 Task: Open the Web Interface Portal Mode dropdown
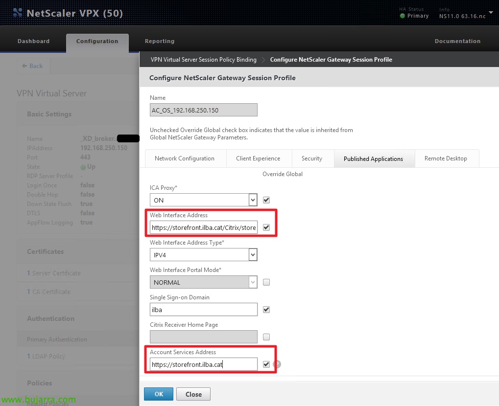(x=203, y=282)
